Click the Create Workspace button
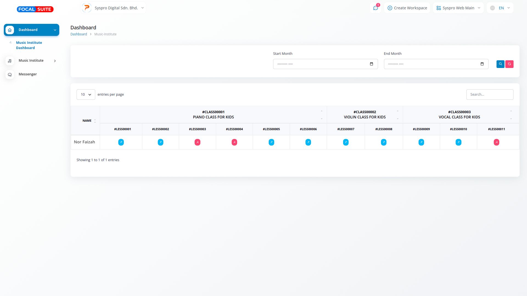Image resolution: width=527 pixels, height=296 pixels. 407,8
